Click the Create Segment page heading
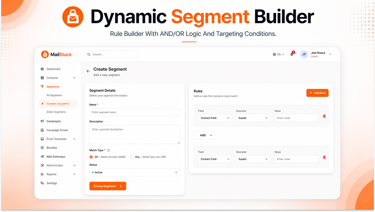 click(110, 69)
